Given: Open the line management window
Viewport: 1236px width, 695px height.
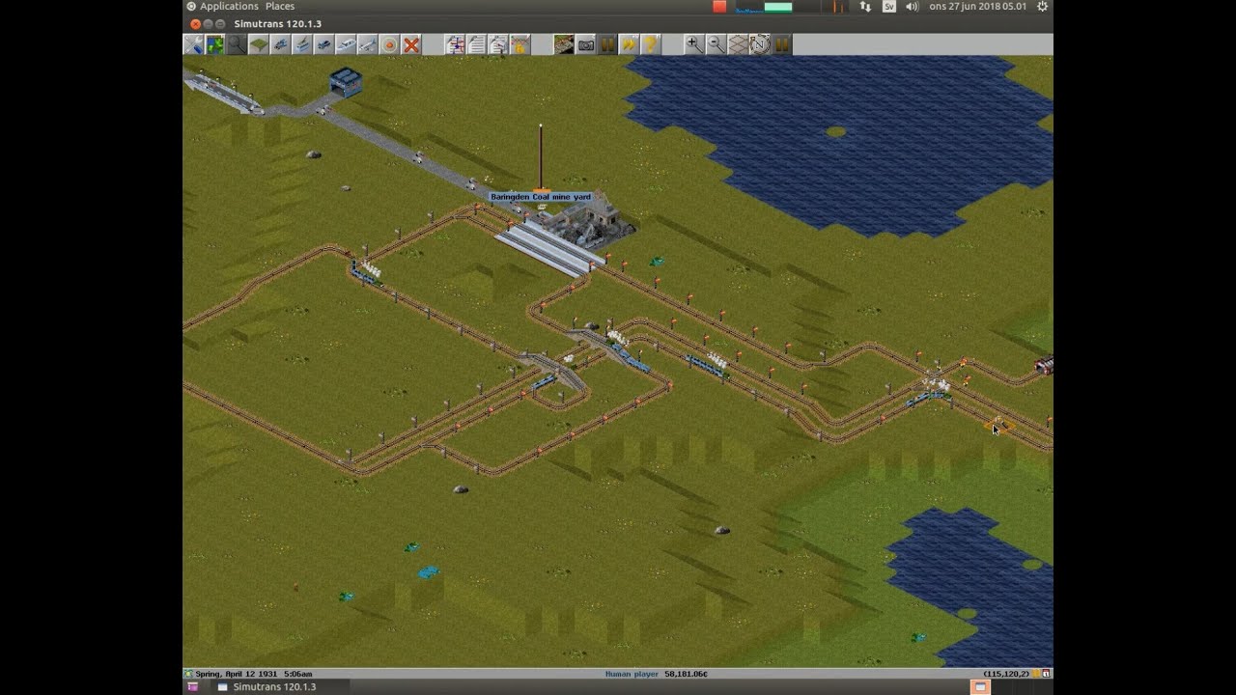Looking at the screenshot, I should (x=455, y=44).
